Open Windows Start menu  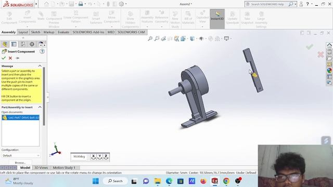[96, 181]
